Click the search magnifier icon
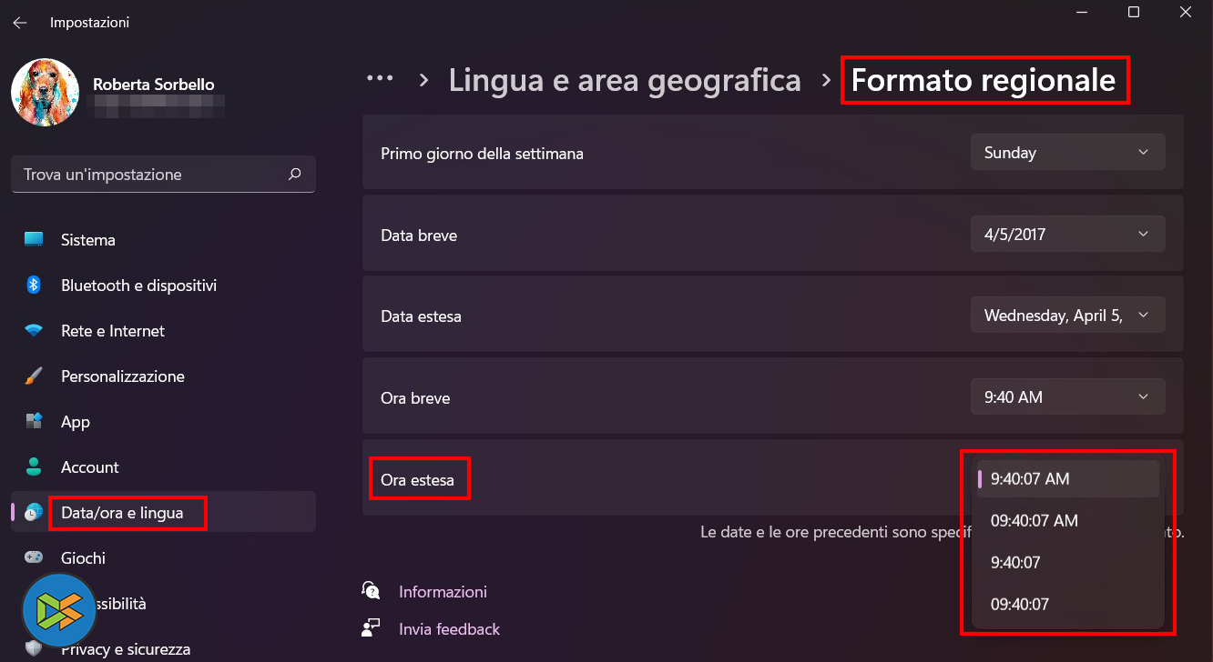Image resolution: width=1213 pixels, height=662 pixels. pos(294,174)
